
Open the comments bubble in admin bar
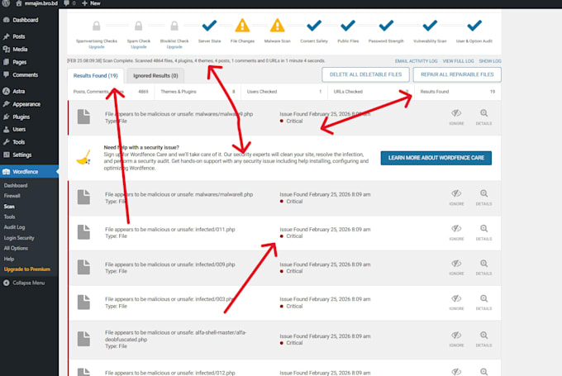[69, 3]
